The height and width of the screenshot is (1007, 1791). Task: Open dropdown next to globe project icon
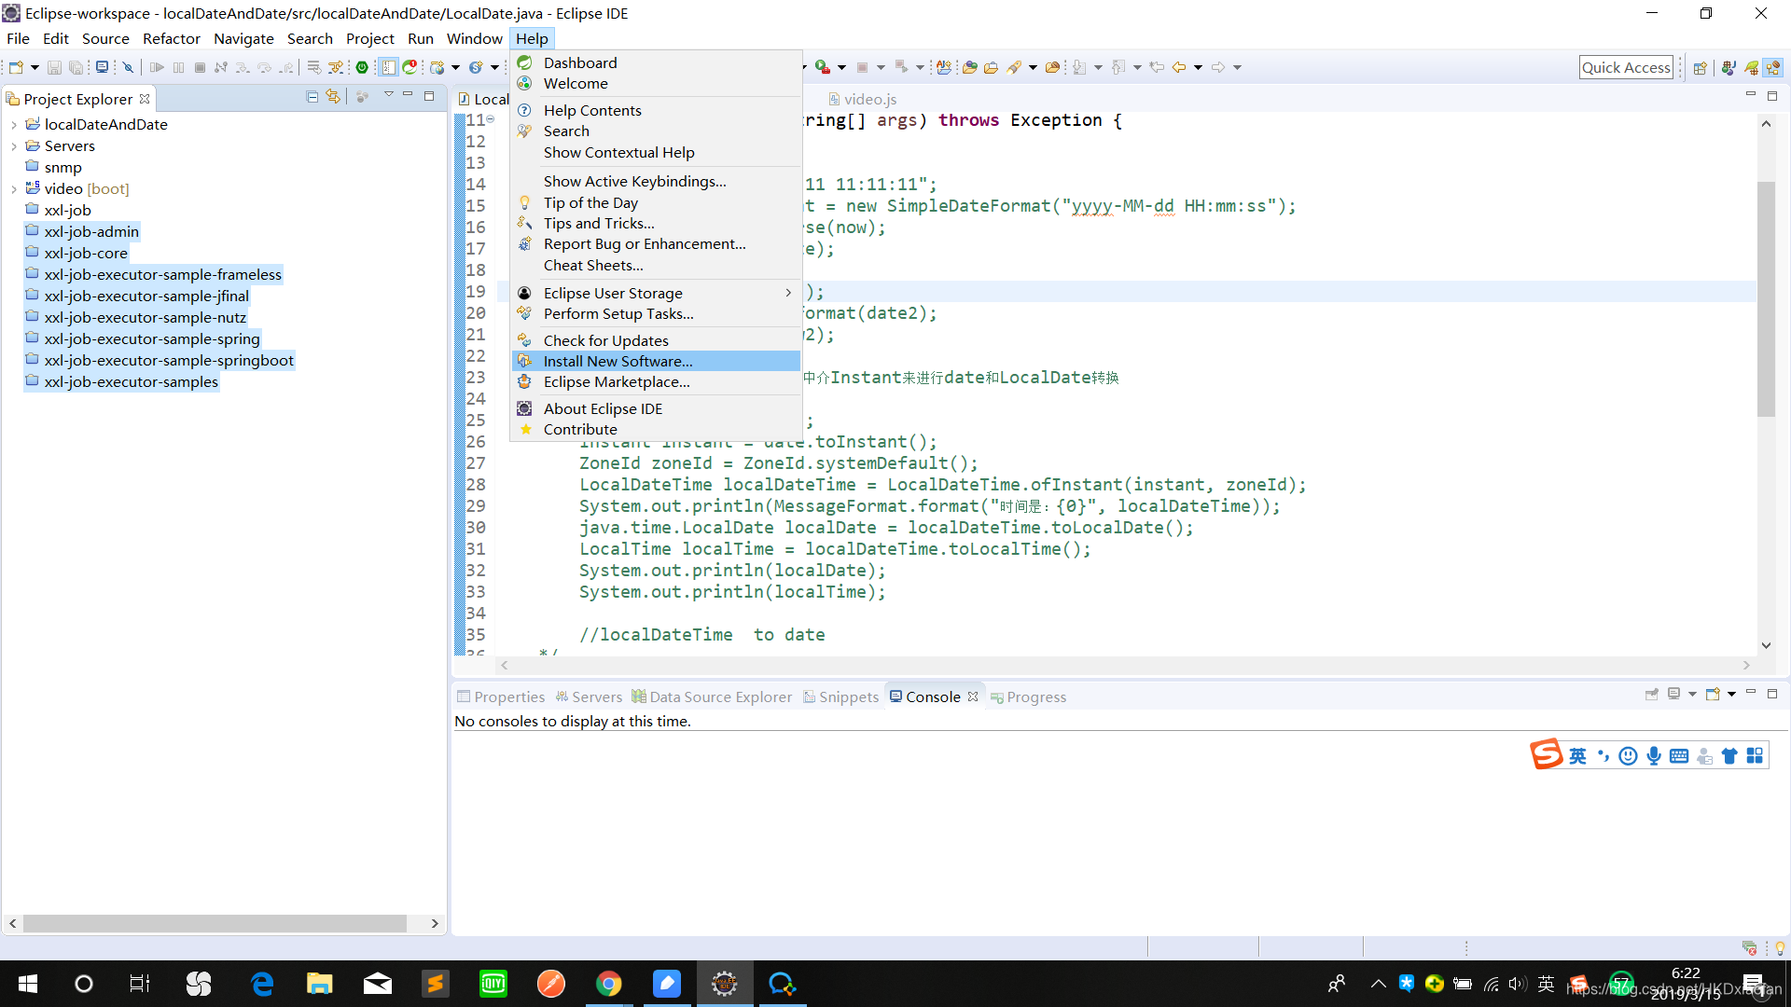tap(455, 67)
